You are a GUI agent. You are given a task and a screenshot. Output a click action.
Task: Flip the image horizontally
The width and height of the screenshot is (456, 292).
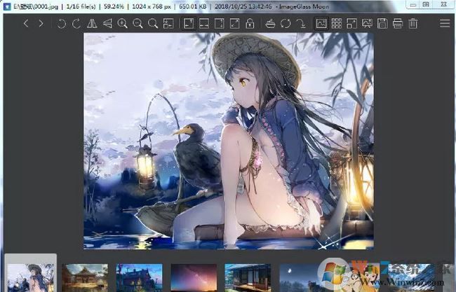[92, 24]
